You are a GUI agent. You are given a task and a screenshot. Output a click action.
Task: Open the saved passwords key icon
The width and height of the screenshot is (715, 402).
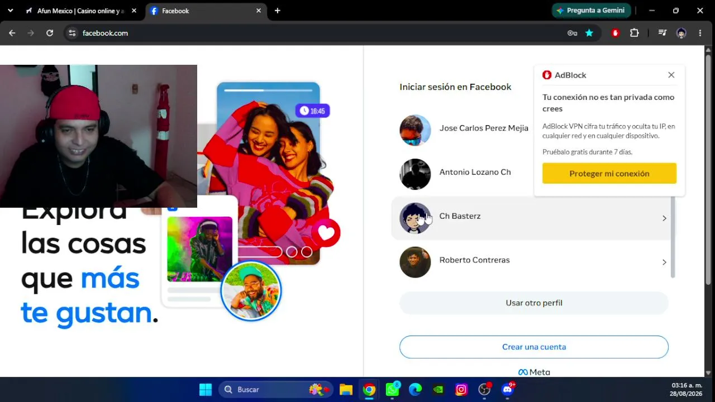(x=572, y=33)
